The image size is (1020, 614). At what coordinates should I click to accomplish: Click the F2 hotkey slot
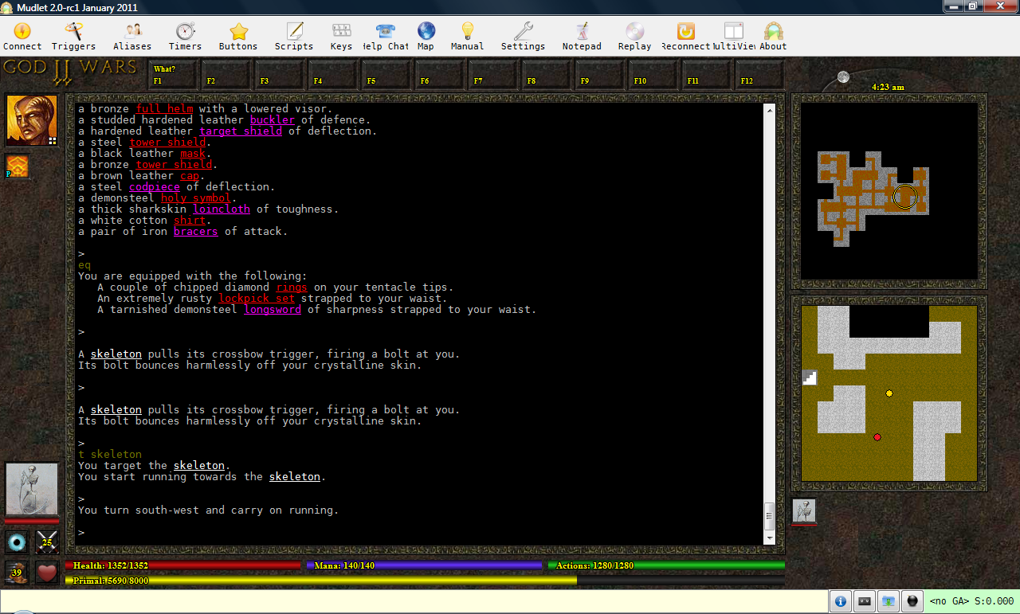coord(227,75)
